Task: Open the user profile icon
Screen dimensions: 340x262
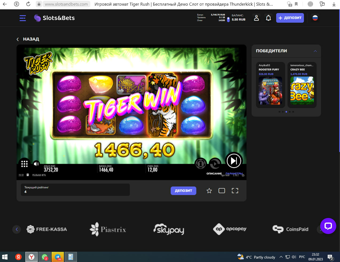Action: coord(256,18)
